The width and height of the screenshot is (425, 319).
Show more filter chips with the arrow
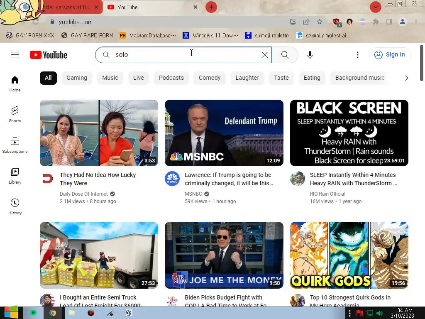coord(406,78)
